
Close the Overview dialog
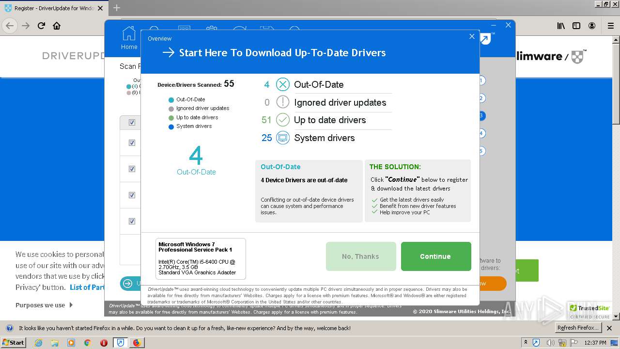(472, 36)
